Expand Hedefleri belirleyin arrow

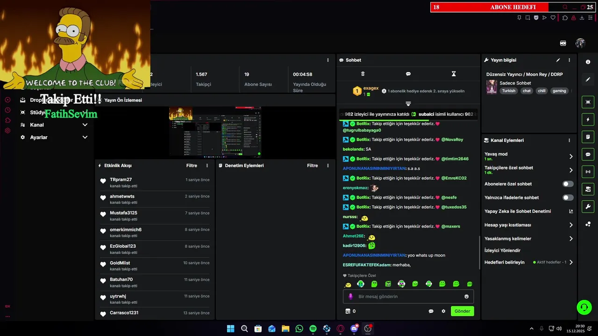[571, 262]
